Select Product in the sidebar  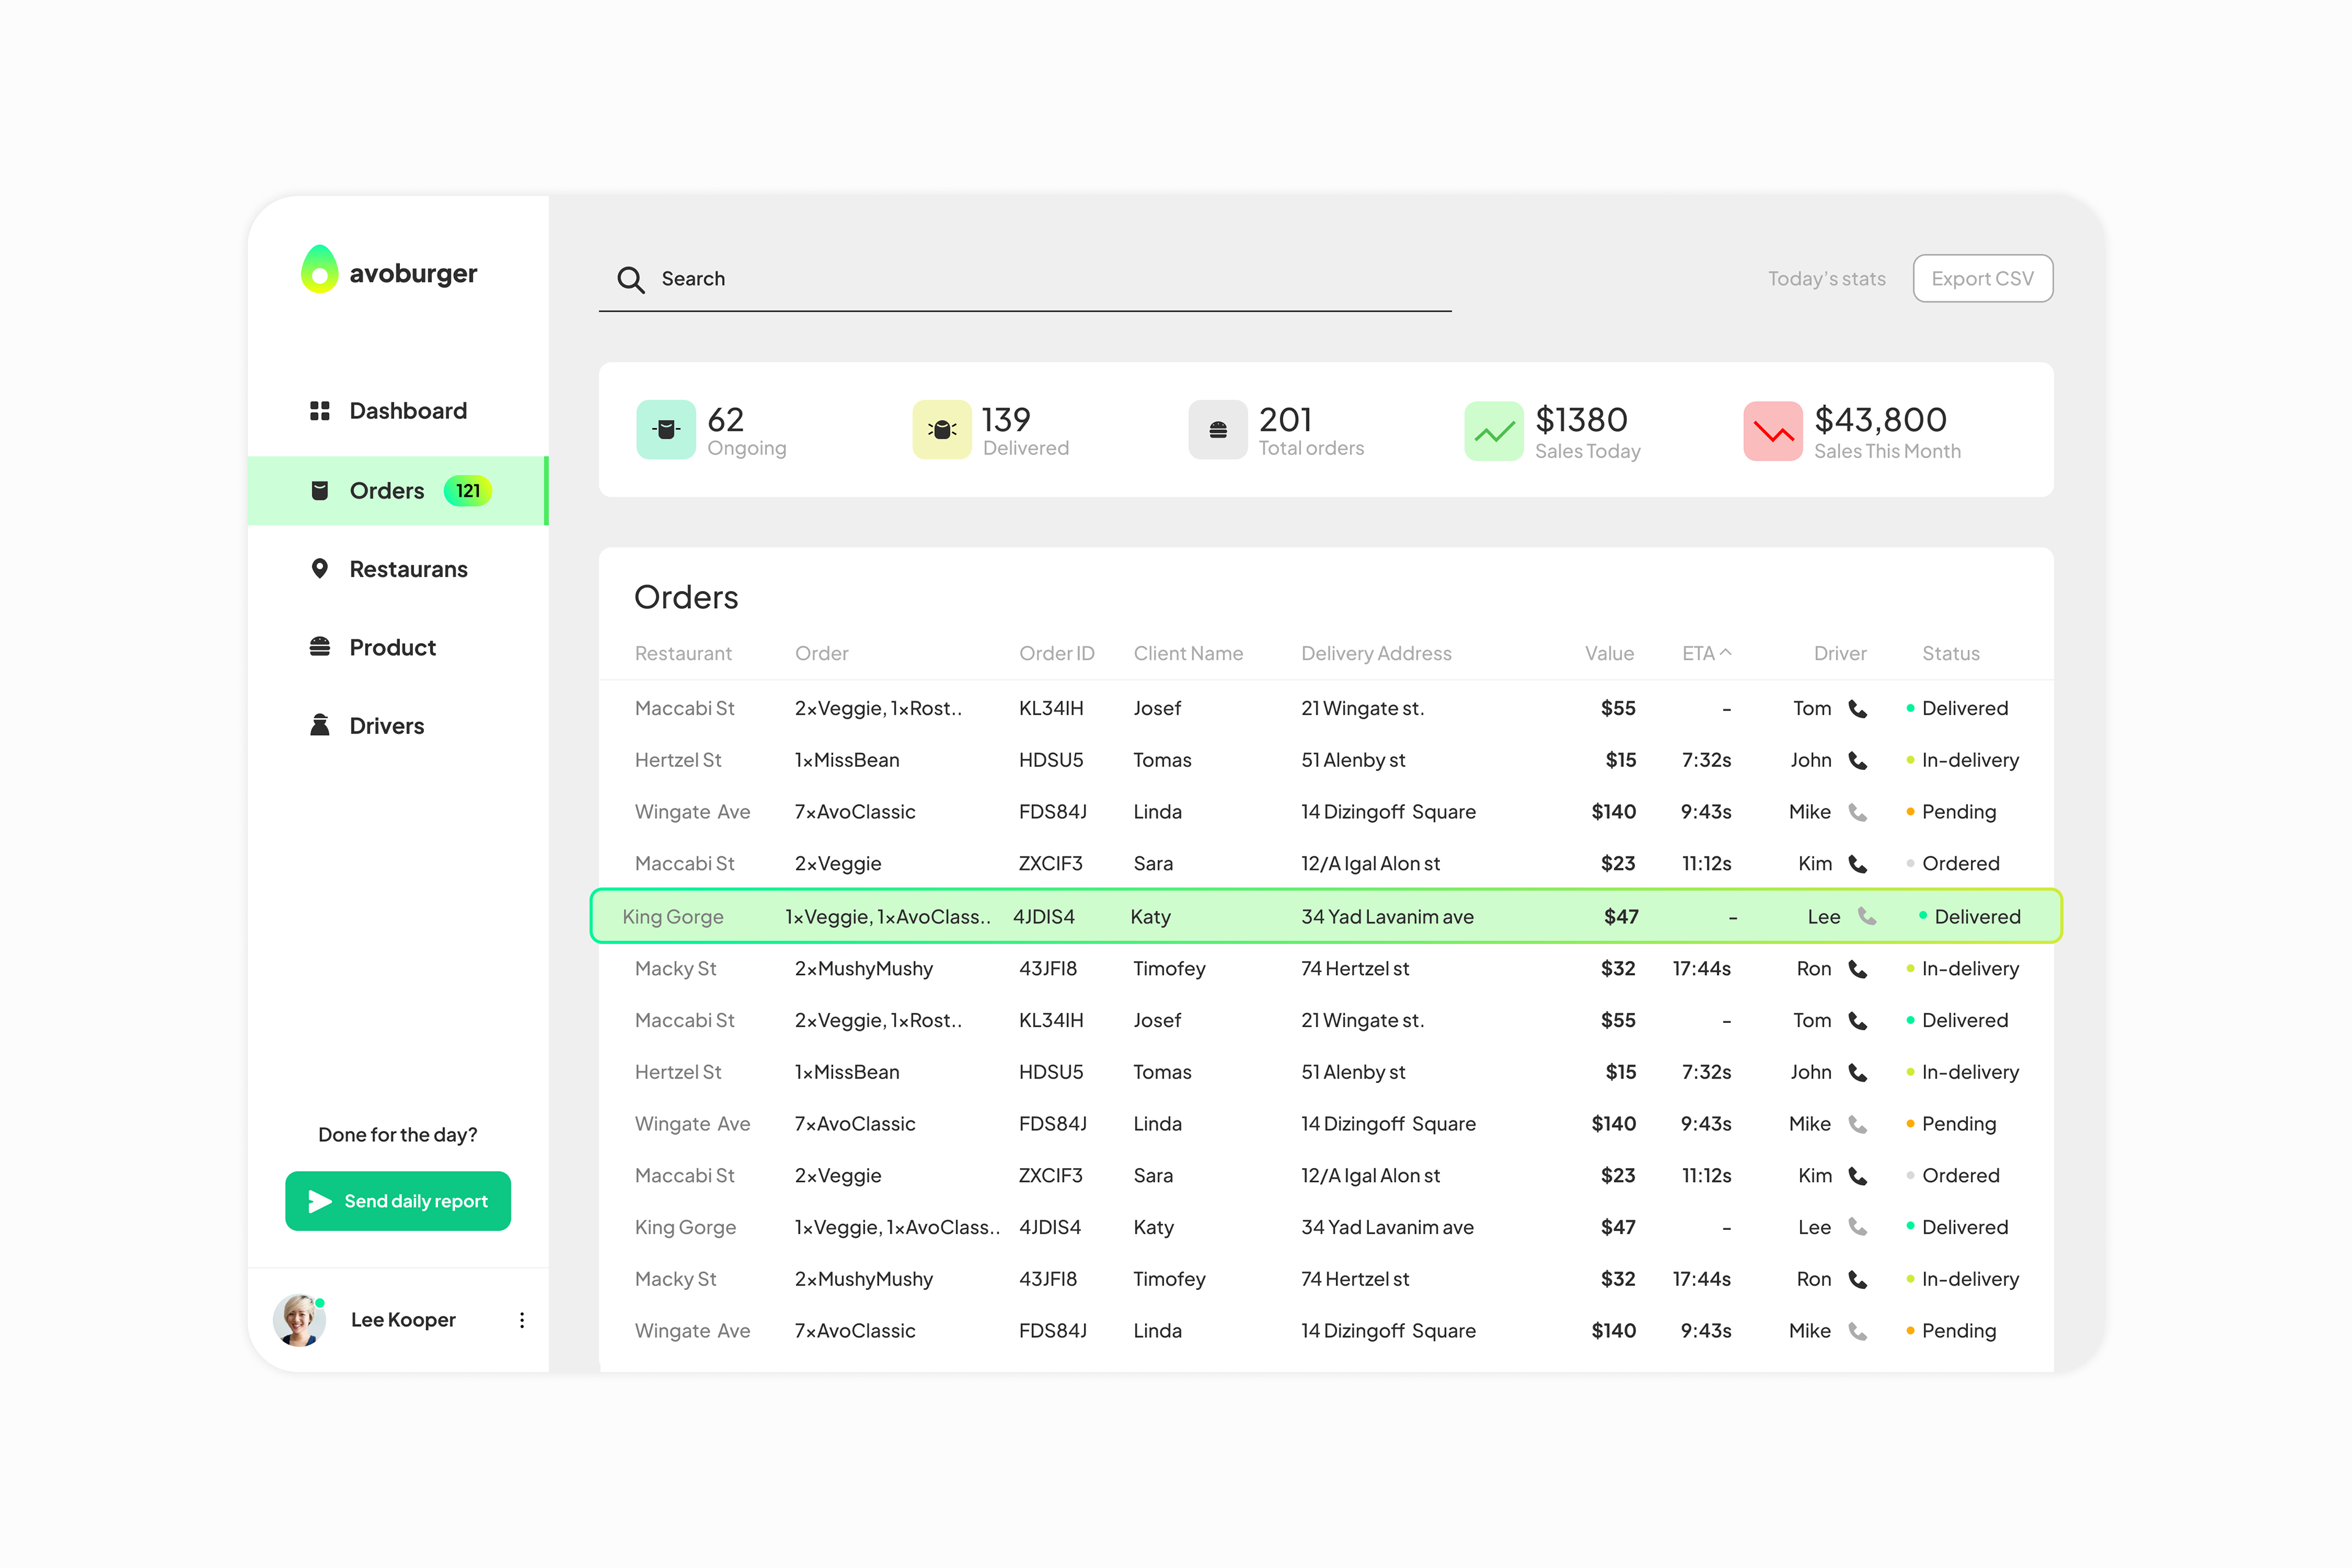392,647
